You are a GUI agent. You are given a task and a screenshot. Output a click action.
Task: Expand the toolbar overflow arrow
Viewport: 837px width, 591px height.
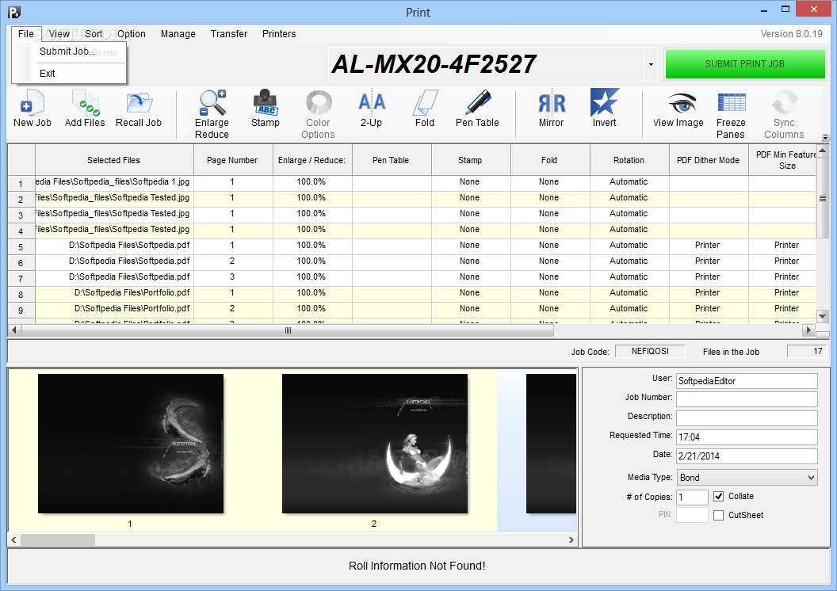(x=825, y=137)
